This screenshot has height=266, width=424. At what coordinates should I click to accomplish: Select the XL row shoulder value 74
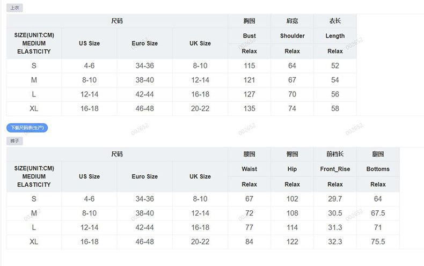[292, 108]
